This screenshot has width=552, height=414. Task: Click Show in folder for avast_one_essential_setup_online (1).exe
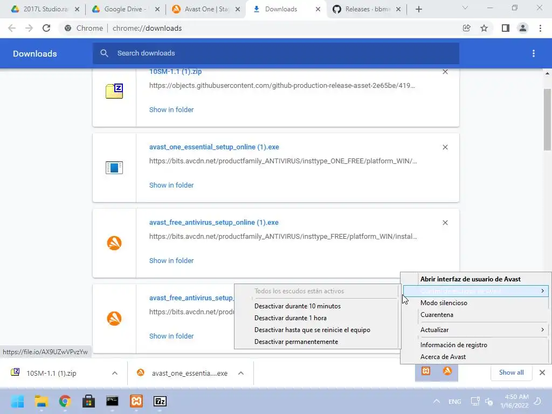[x=171, y=185]
